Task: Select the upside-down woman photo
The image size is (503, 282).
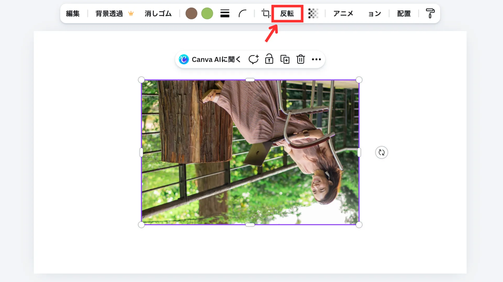Action: pos(250,152)
